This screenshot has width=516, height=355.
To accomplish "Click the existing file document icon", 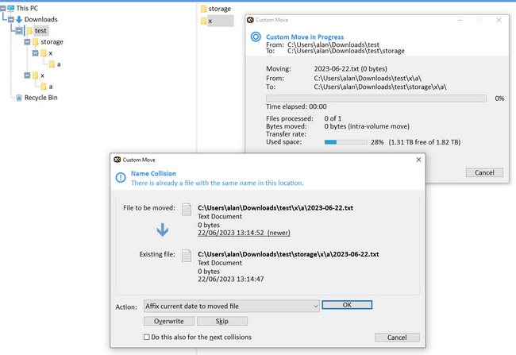I will click(187, 256).
